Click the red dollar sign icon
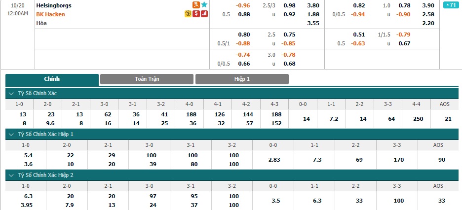Viewport: 462px width, 210px height. [196, 13]
